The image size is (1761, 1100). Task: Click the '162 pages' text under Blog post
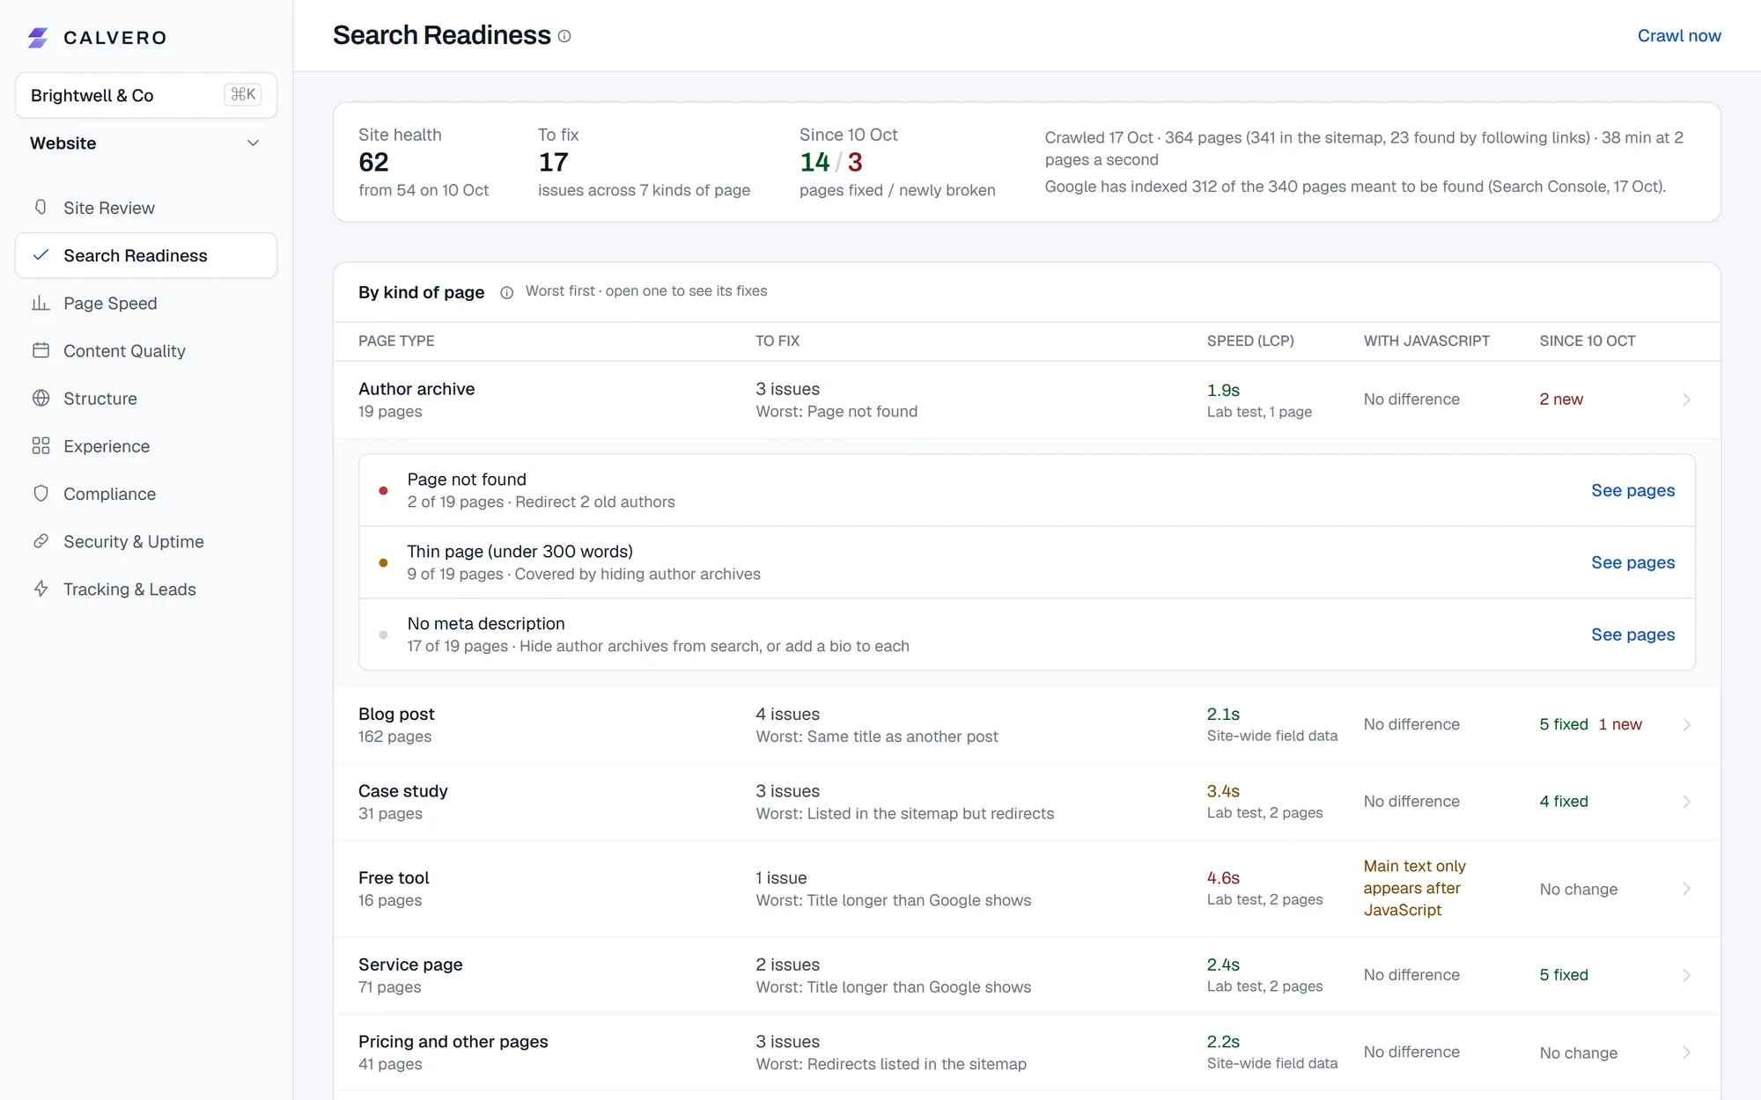(394, 737)
